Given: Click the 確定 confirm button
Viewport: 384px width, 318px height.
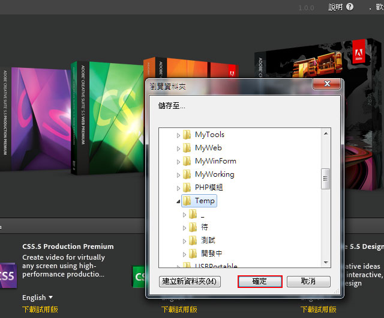Looking at the screenshot, I should 260,281.
